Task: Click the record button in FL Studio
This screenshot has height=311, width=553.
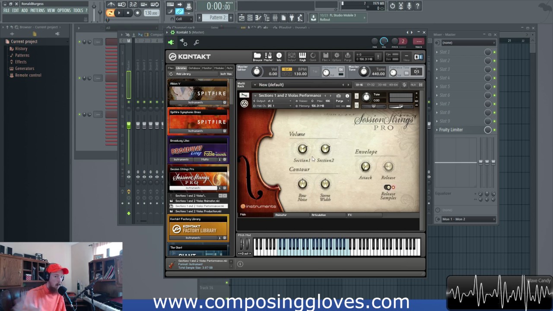Action: [137, 13]
